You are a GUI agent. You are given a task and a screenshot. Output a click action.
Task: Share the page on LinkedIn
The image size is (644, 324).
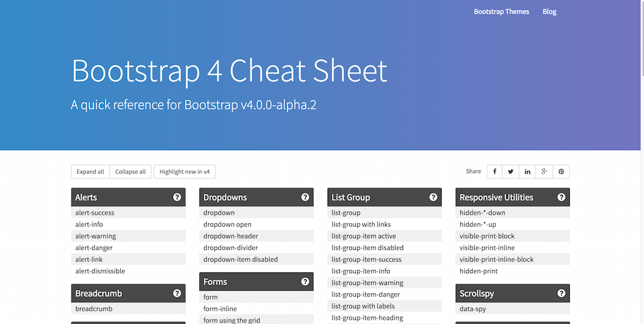click(x=528, y=172)
